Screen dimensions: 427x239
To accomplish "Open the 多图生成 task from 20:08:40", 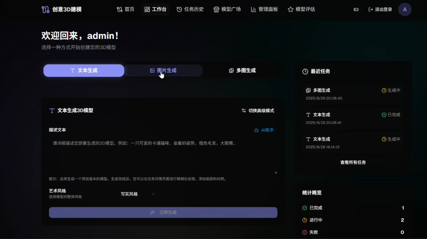I will [353, 94].
